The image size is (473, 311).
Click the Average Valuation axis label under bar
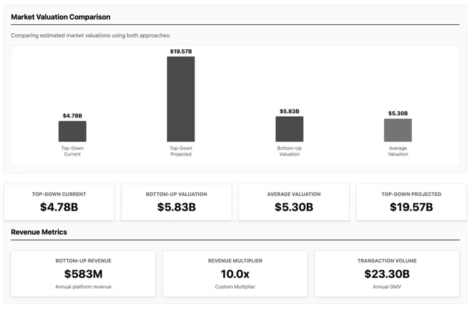tap(397, 151)
